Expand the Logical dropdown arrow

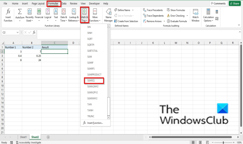coord(48,20)
